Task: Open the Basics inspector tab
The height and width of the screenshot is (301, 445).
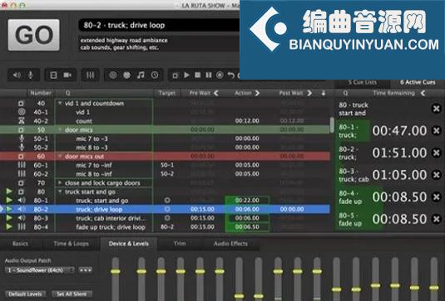Action: tap(20, 244)
